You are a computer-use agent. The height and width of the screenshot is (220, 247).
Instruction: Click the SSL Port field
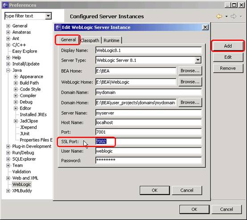(148, 142)
